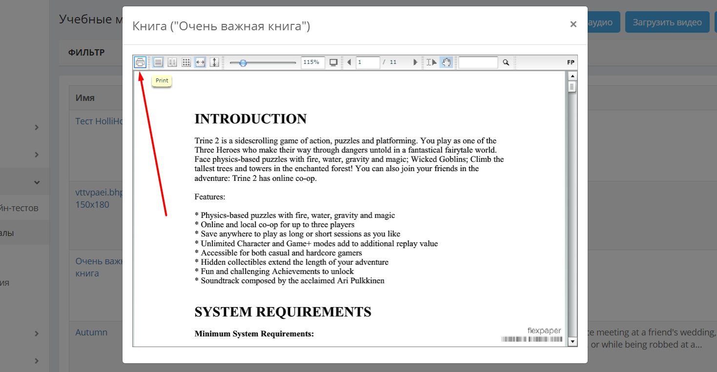Click the total page count "11"
This screenshot has height=372, width=717.
click(393, 62)
